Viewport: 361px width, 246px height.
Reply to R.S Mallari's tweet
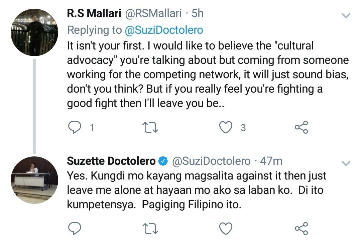75,127
